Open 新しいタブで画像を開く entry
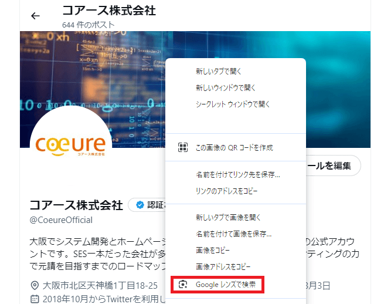 pos(228,217)
